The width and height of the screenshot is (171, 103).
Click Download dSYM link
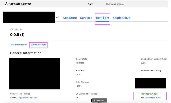[x=153, y=98]
